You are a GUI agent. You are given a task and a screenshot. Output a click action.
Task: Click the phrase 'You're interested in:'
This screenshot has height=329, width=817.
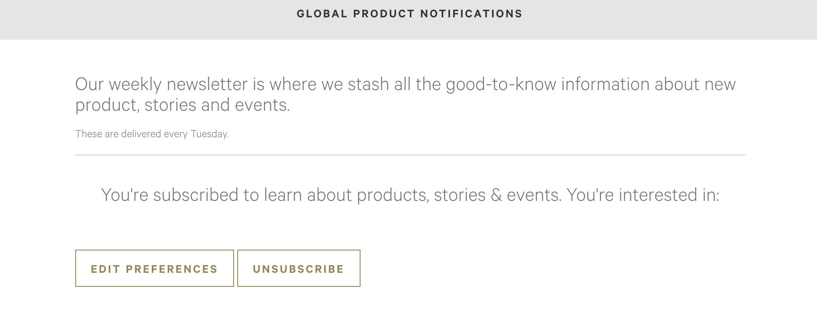643,195
